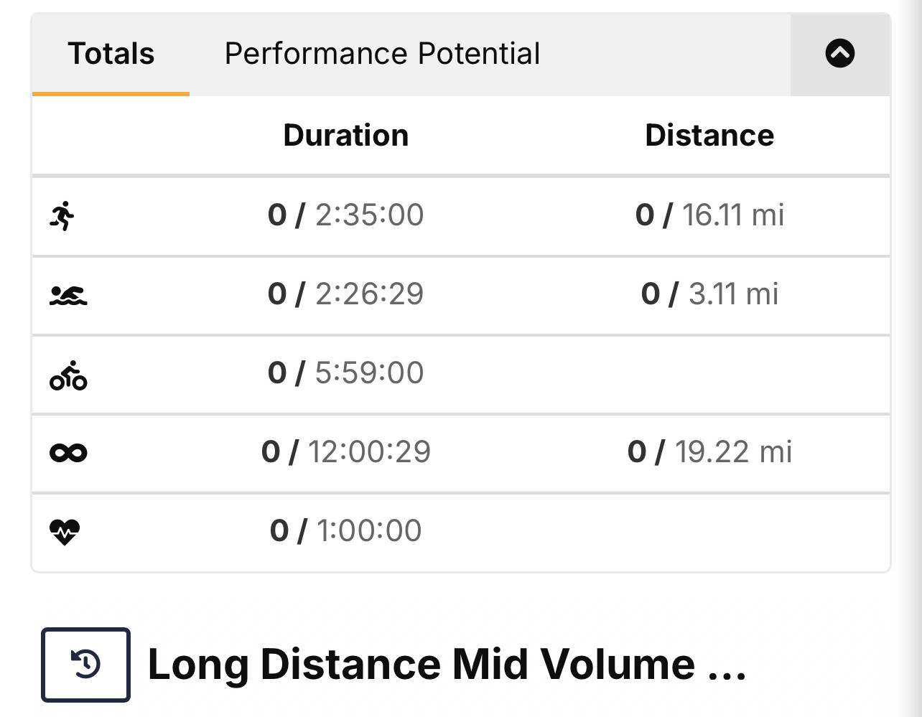This screenshot has width=922, height=717.
Task: Click the running figure icon
Action: [63, 216]
